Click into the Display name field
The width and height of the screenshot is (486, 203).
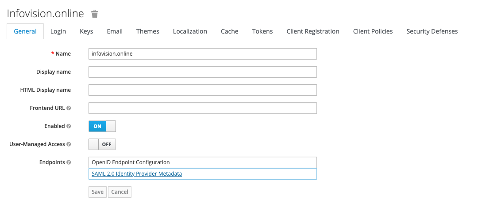tap(202, 72)
